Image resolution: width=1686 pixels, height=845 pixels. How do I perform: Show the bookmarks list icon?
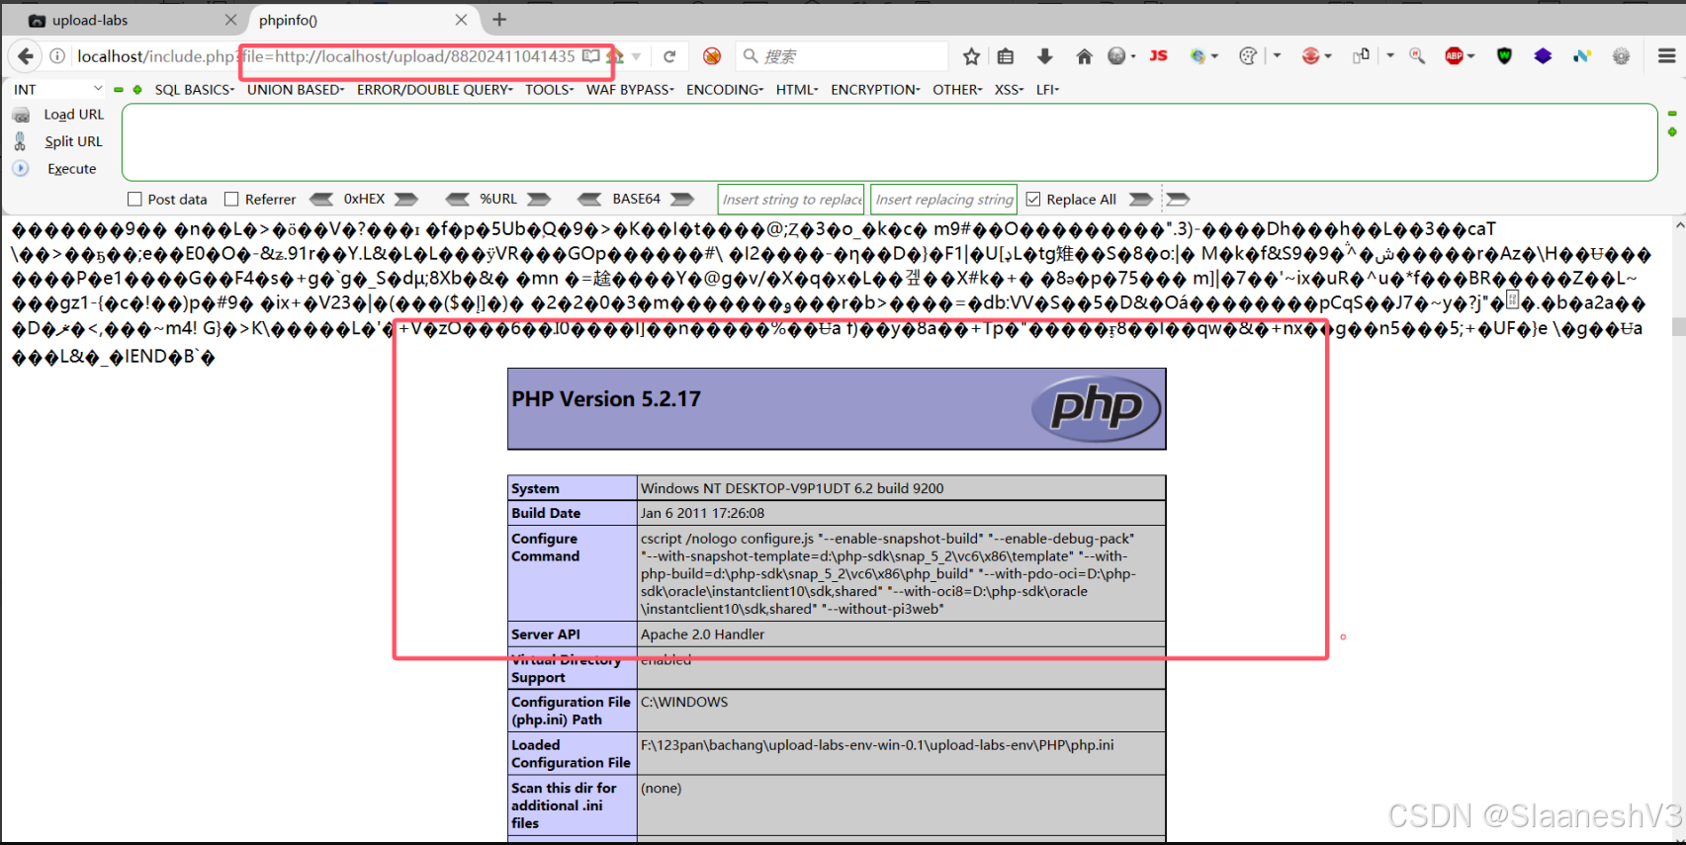coord(1006,56)
